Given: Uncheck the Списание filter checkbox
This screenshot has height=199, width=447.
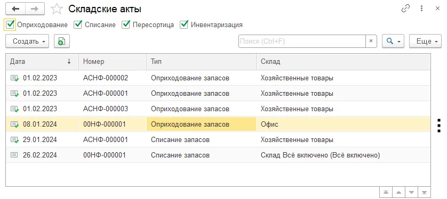Looking at the screenshot, I should (x=78, y=24).
